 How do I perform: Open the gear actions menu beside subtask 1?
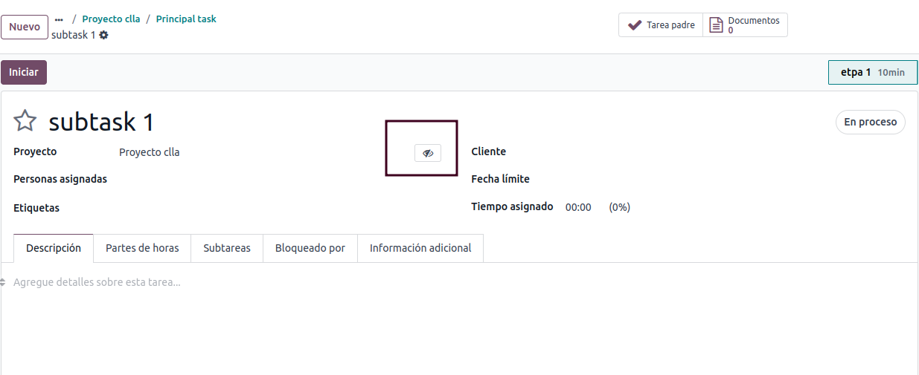pos(103,35)
